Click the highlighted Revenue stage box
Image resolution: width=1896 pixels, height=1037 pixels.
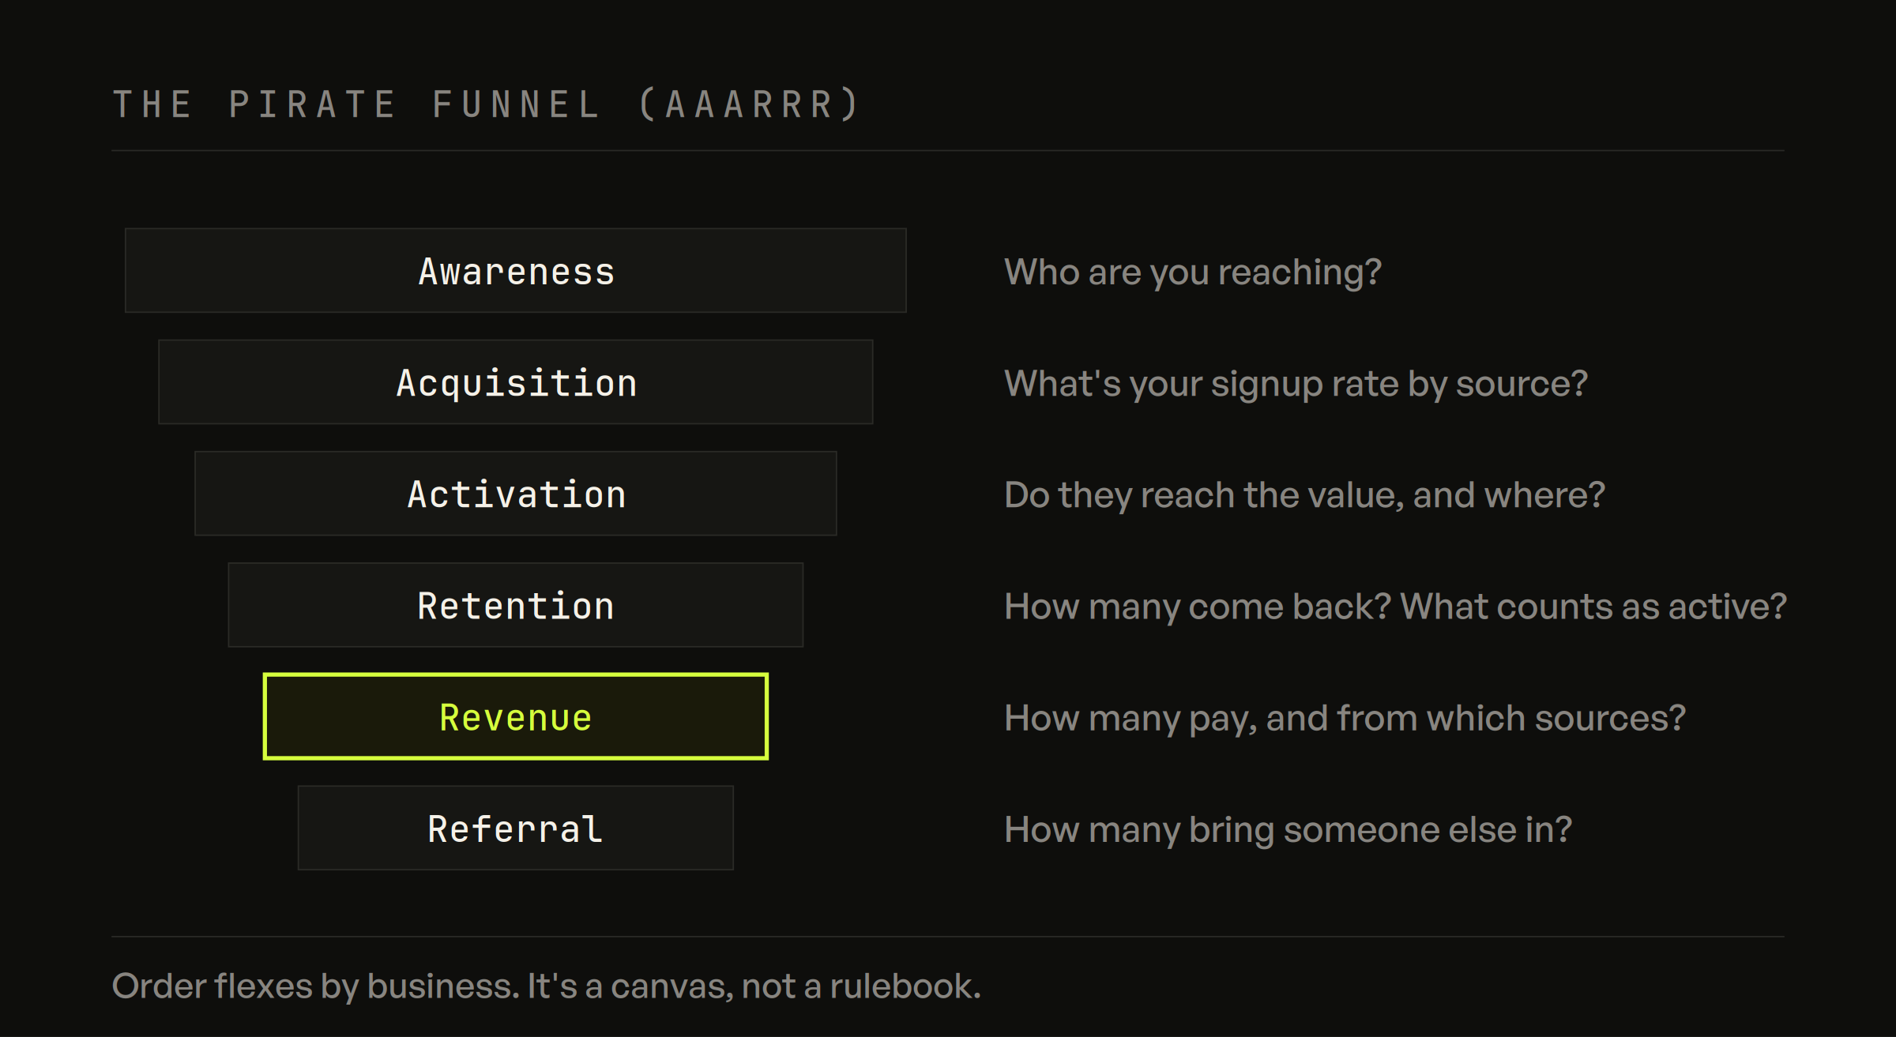click(x=516, y=716)
